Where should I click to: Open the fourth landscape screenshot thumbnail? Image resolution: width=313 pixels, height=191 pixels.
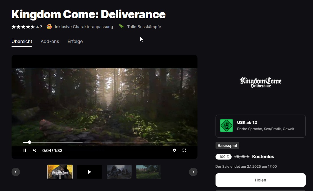[149, 172]
